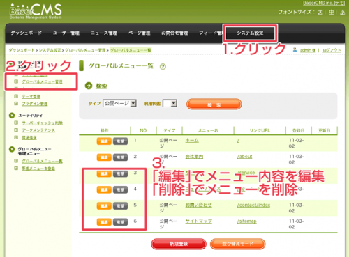The image size is (349, 257).
Task: Click the gray 削除 button in row 4
Action: pos(120,189)
